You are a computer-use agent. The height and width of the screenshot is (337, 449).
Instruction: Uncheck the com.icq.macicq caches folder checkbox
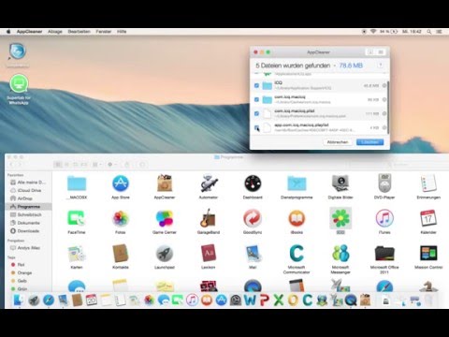click(256, 99)
